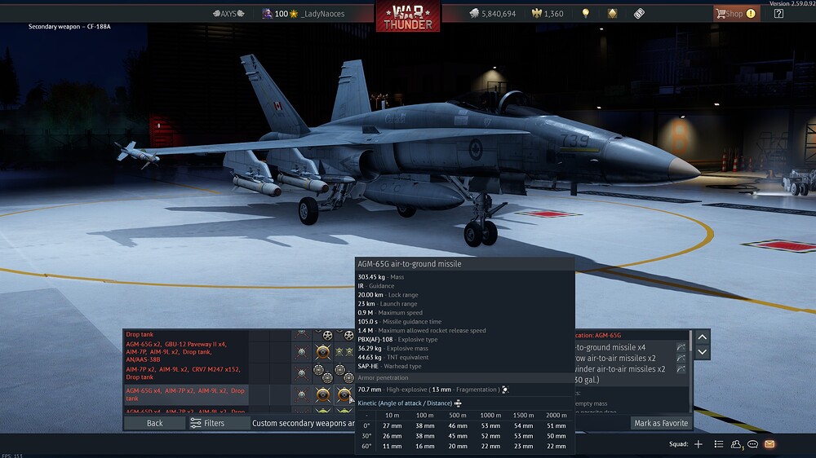The height and width of the screenshot is (458, 816).
Task: Click the Custom secondary weapons text
Action: point(303,423)
